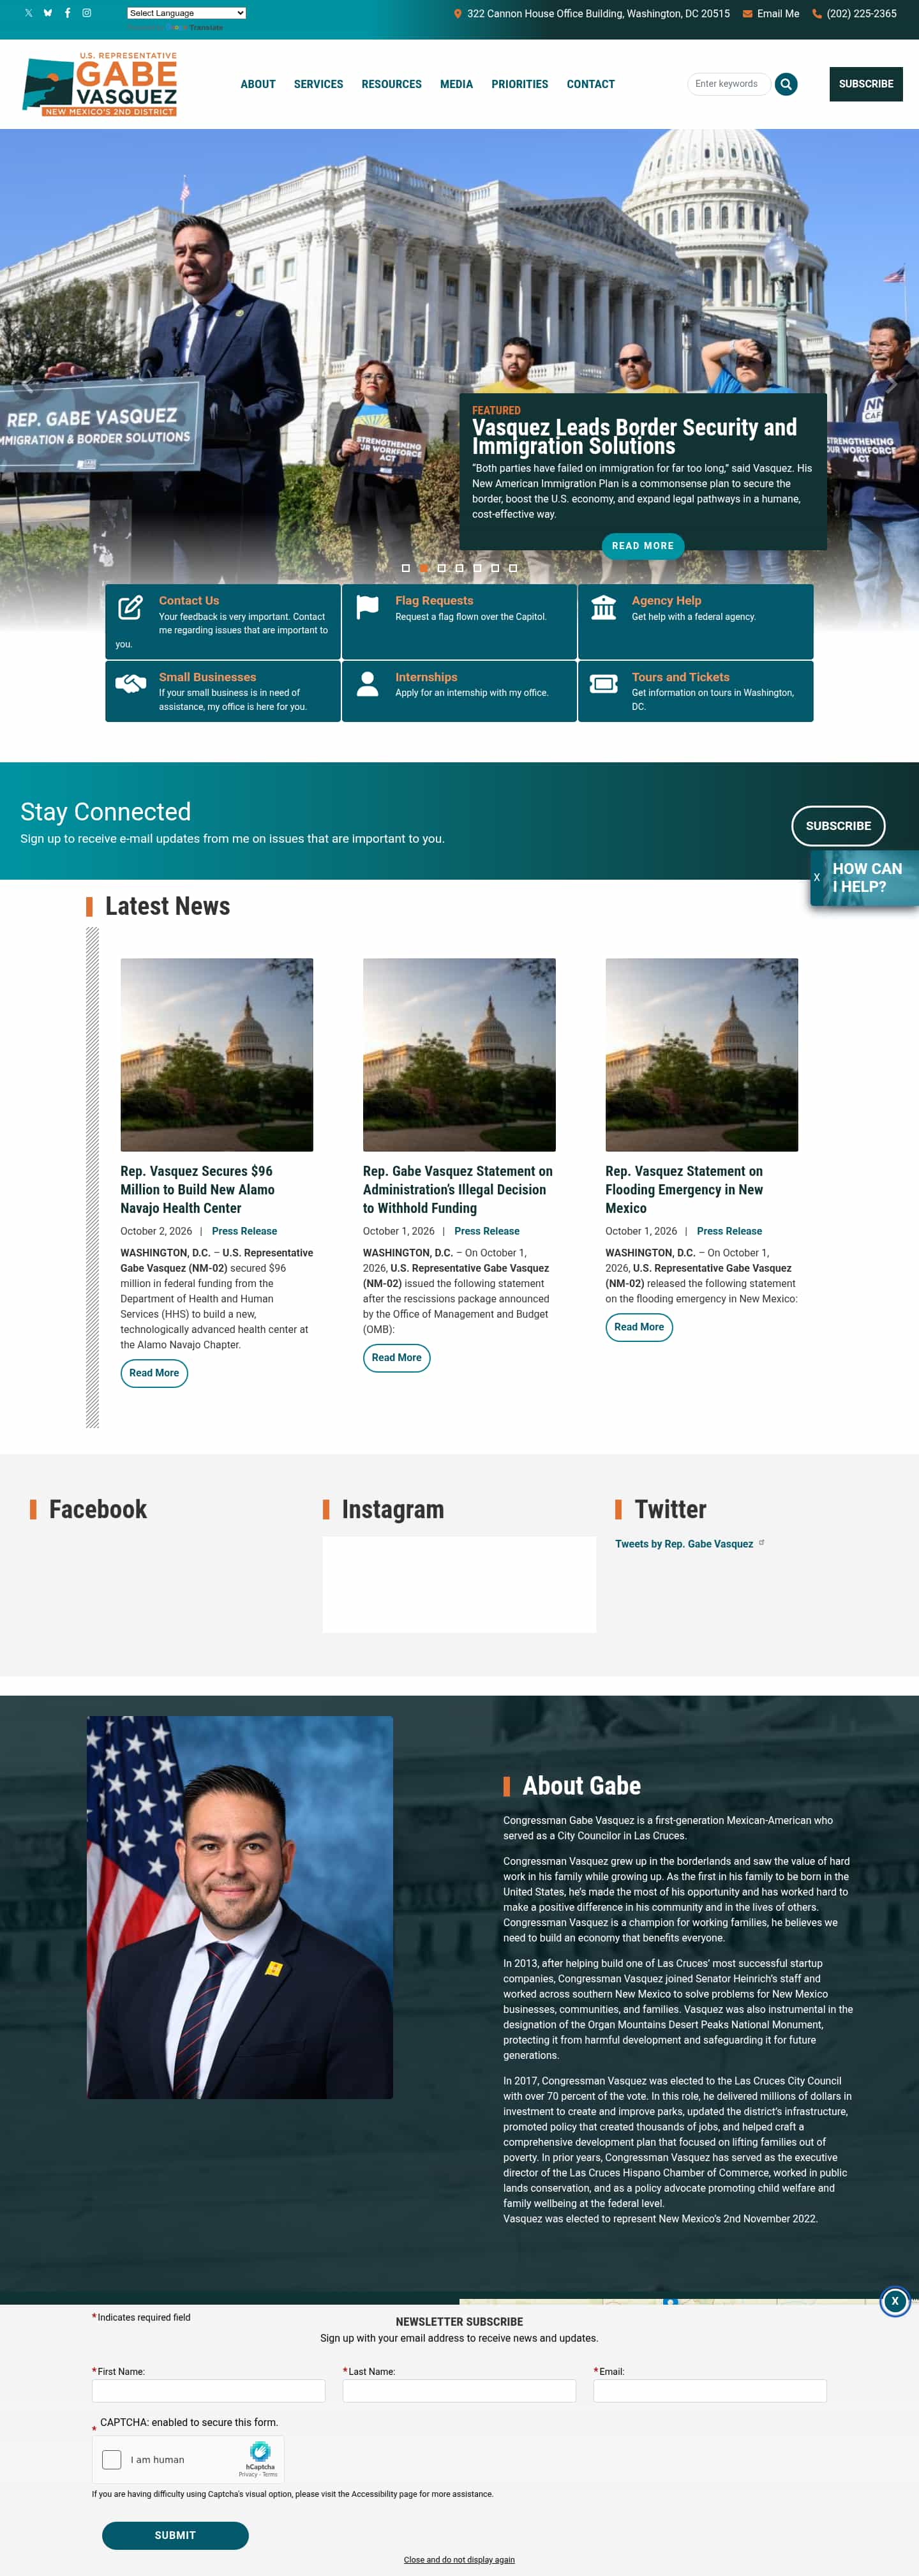Click the Last Name input field
Screen dimensions: 919x2576
tap(459, 2390)
